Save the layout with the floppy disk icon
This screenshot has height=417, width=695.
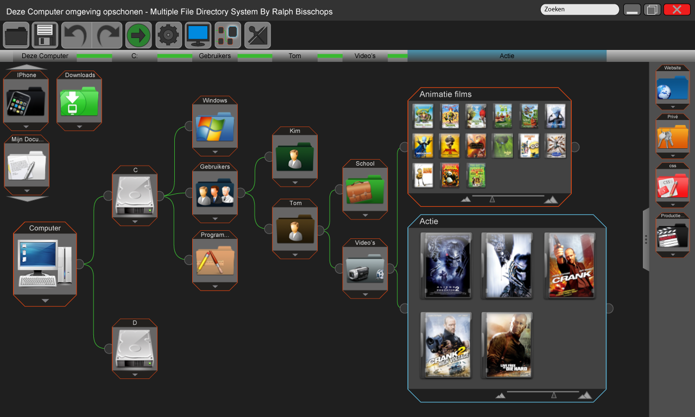pyautogui.click(x=45, y=35)
